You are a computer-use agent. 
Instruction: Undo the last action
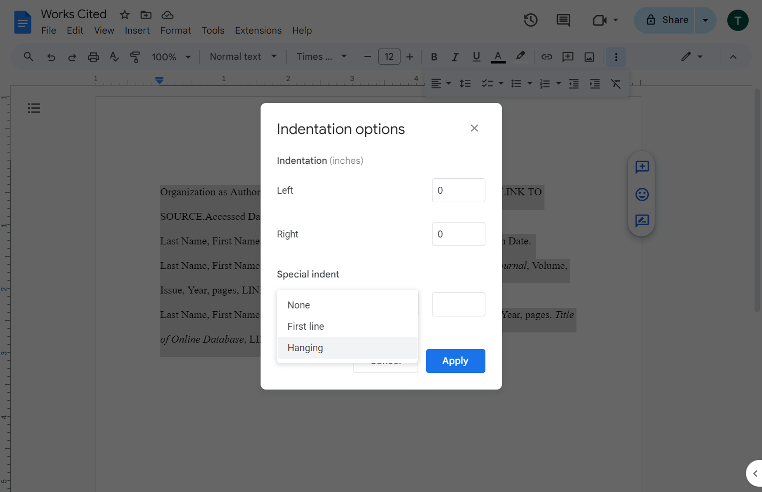[x=51, y=57]
